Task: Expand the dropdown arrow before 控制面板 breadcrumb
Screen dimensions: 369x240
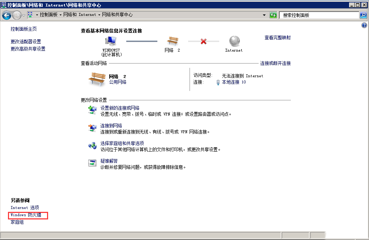Action: click(37, 15)
